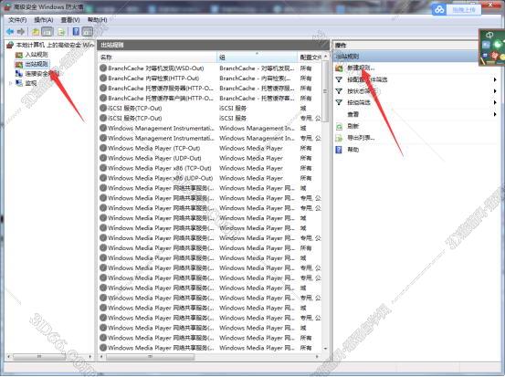505x377 pixels.
Task: Open 帮助 action in actions pane
Action: click(353, 150)
